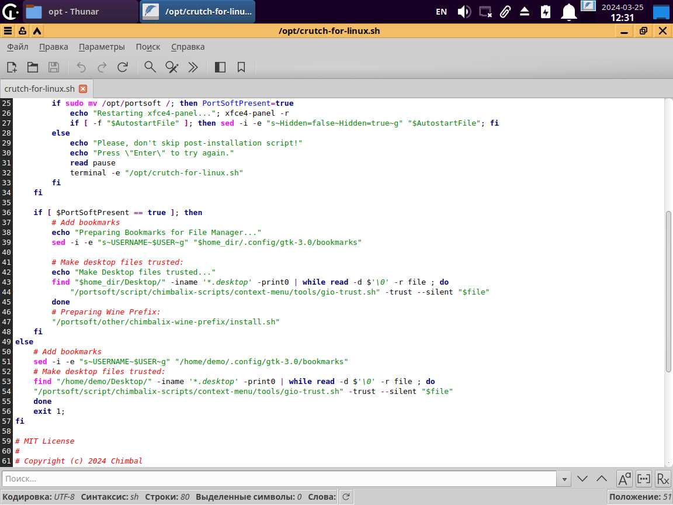Click the bookmark icon in toolbar
The image size is (673, 505).
pos(241,67)
